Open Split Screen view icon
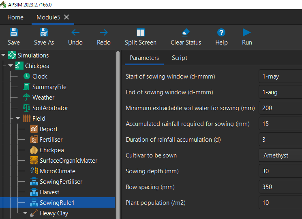This screenshot has height=219, width=302. pyautogui.click(x=141, y=32)
